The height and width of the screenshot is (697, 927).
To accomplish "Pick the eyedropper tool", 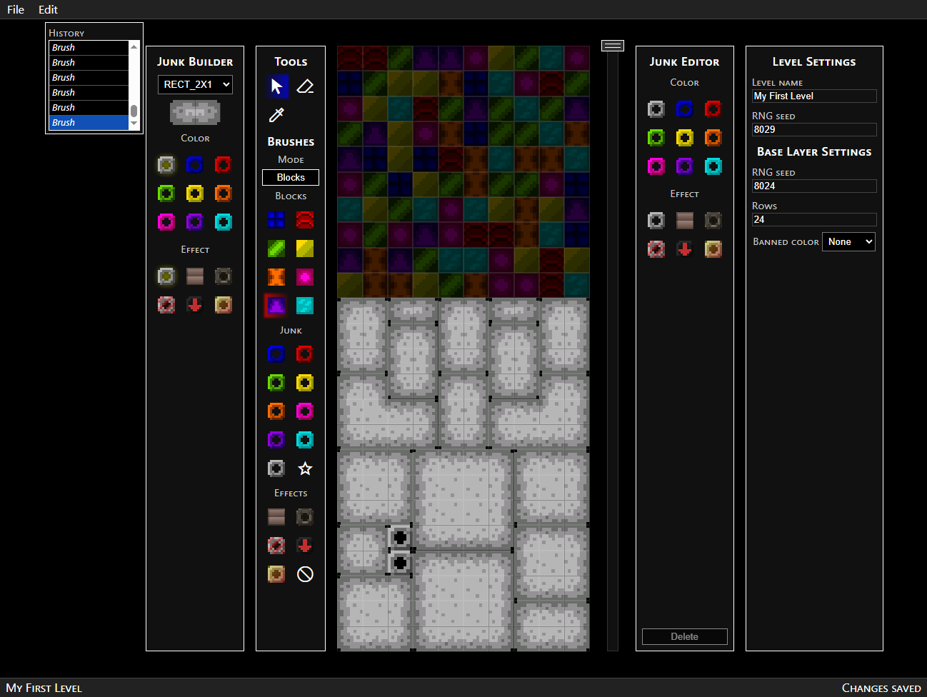I will pos(276,115).
